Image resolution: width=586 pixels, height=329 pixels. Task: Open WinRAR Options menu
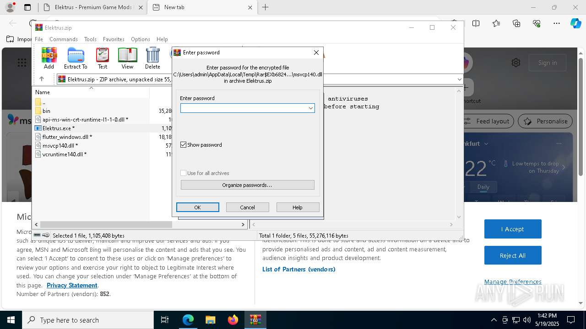[x=140, y=39]
